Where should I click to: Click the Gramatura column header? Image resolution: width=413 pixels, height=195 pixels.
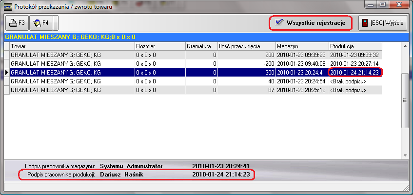[201, 46]
